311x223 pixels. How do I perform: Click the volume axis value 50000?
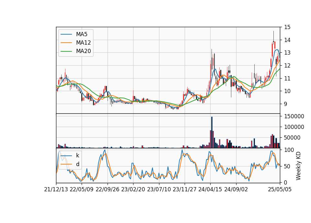[292, 138]
